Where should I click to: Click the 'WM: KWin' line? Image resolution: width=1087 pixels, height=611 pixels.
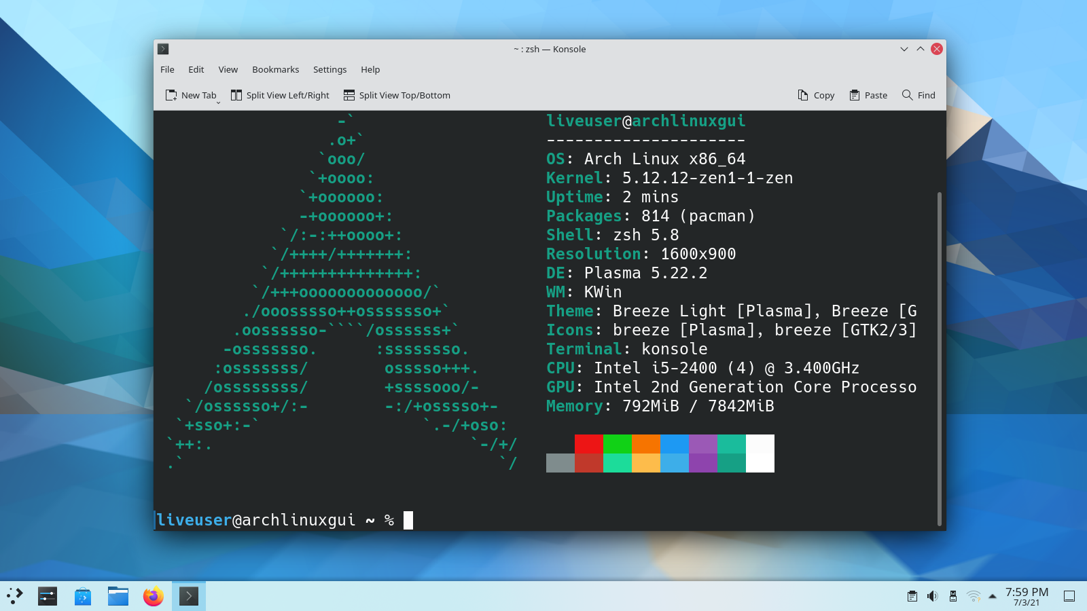[584, 292]
